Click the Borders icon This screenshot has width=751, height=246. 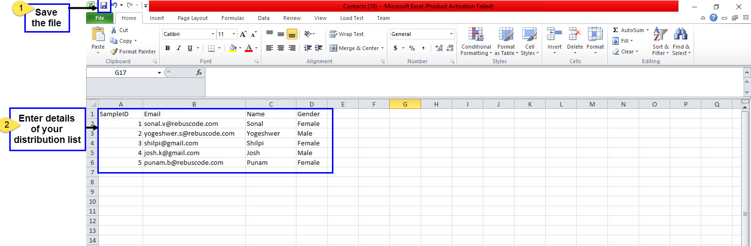coord(211,48)
